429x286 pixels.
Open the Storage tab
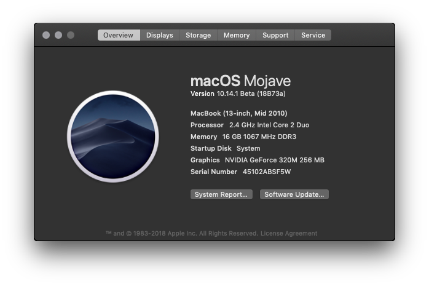(x=199, y=35)
